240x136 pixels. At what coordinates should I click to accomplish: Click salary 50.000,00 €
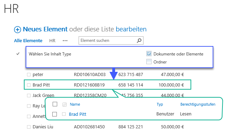pyautogui.click(x=172, y=127)
